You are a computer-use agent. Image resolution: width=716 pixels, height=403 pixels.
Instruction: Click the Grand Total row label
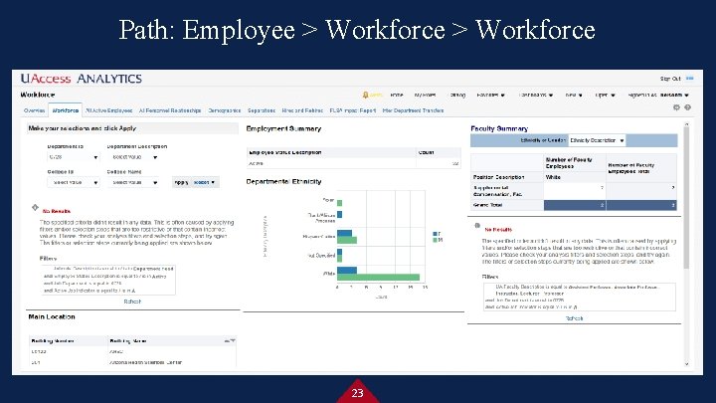click(487, 205)
